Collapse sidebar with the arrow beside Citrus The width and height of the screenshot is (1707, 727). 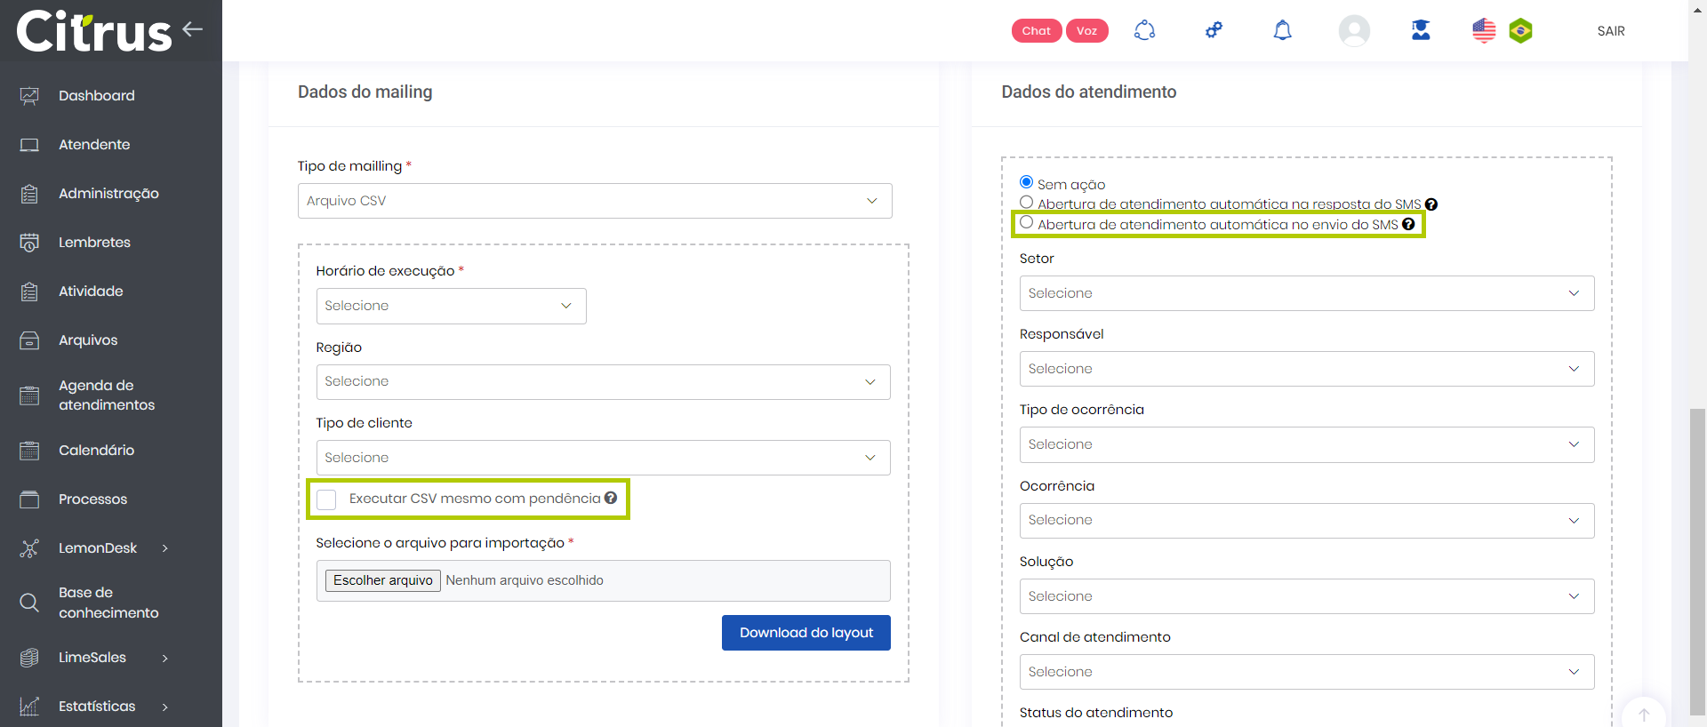[192, 29]
